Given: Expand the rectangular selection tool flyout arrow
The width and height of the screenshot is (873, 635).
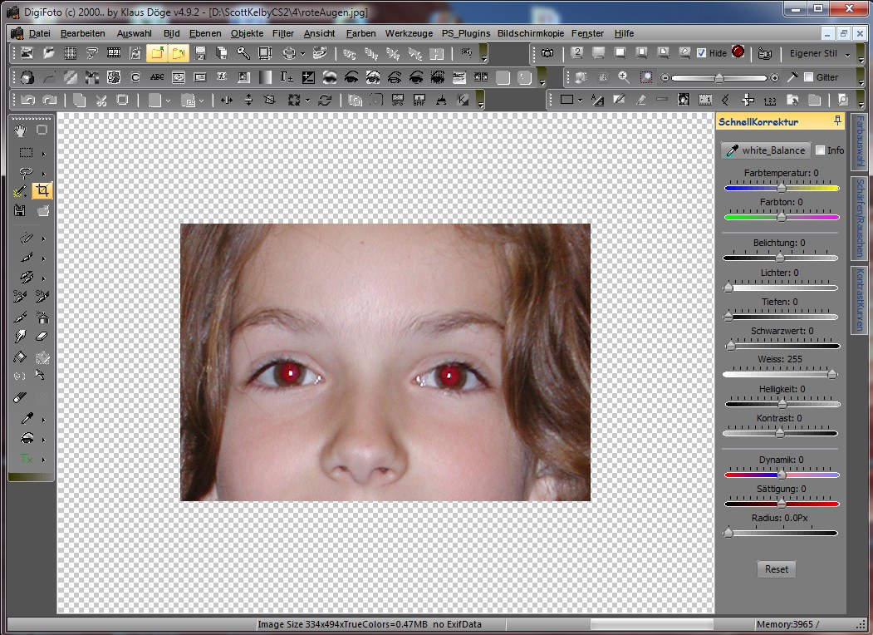Looking at the screenshot, I should tap(43, 153).
